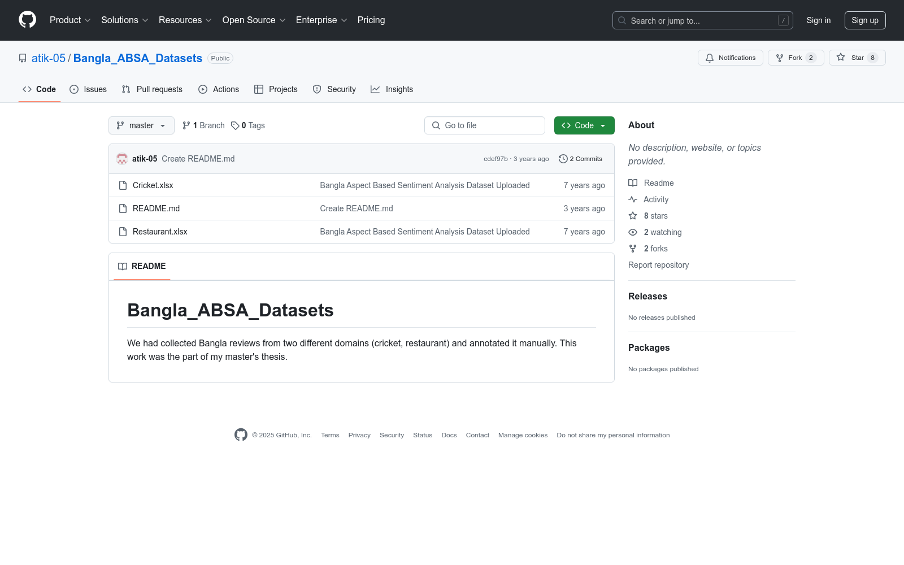Screen dimensions: 904x565
Task: View the Insights tab
Action: [x=392, y=89]
